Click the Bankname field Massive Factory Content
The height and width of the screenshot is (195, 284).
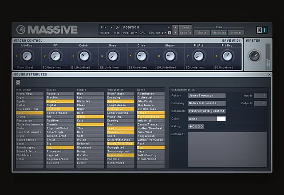[x=207, y=111]
